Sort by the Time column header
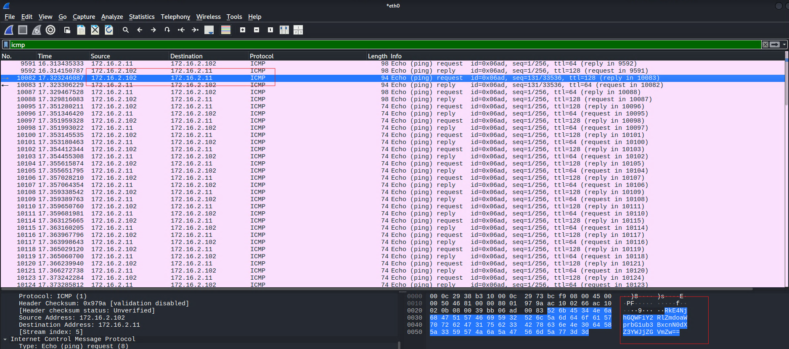789x349 pixels. (63, 56)
